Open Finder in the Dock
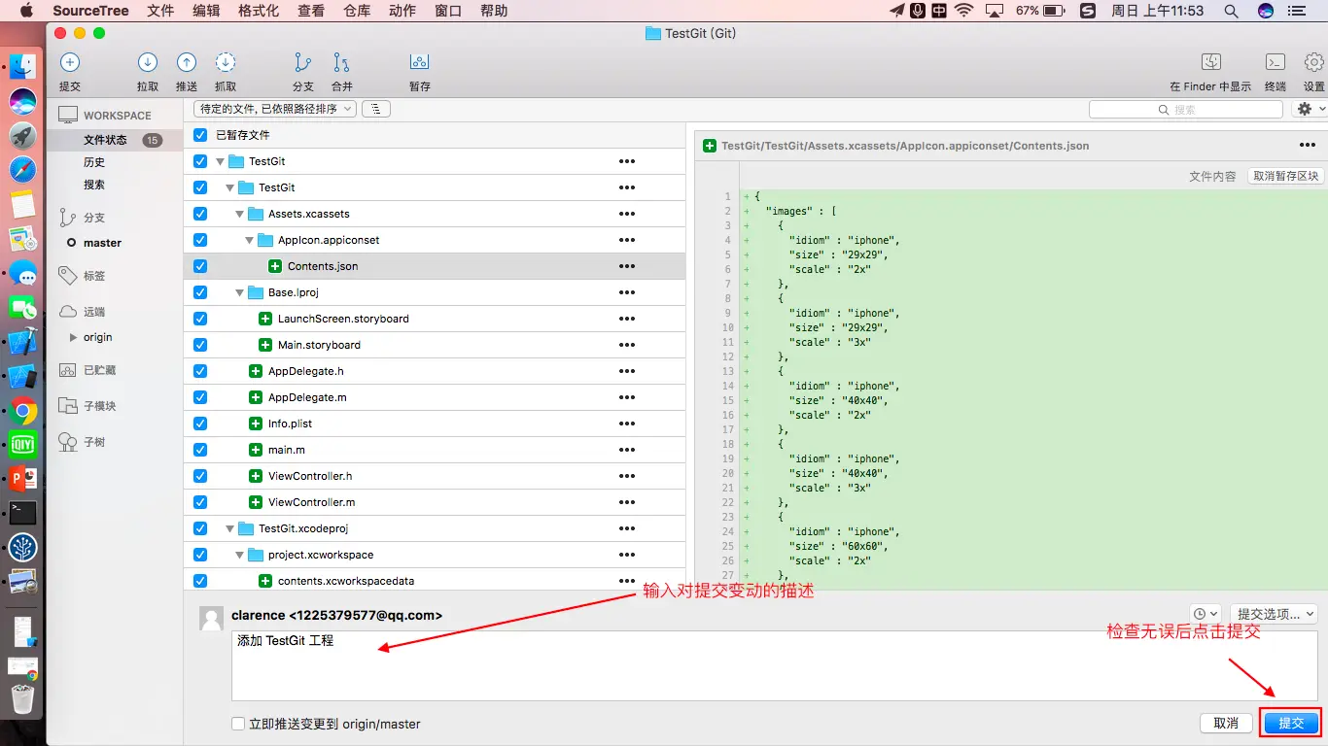Screen dimensions: 1328x746 click(x=22, y=66)
